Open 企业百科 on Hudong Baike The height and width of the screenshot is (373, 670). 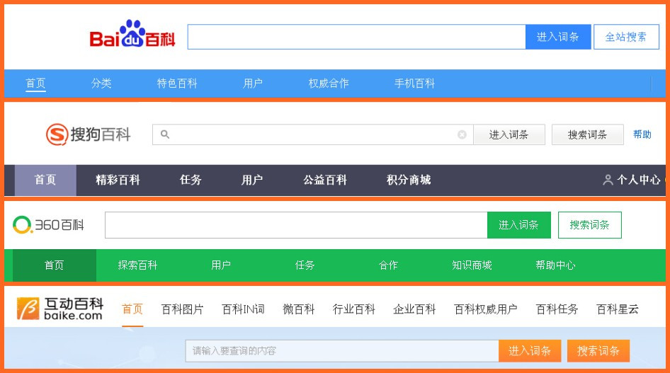[x=414, y=309]
